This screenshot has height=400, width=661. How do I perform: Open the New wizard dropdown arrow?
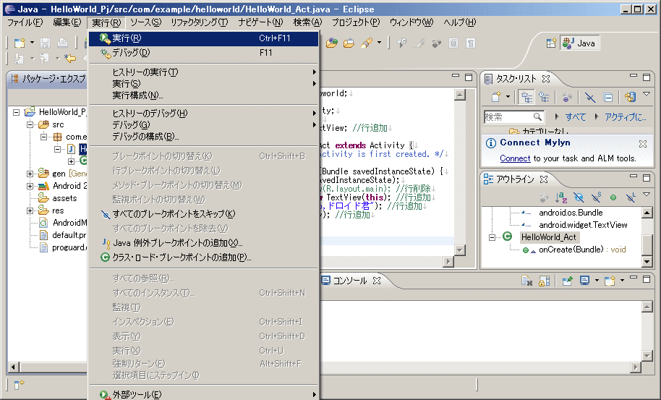click(32, 43)
